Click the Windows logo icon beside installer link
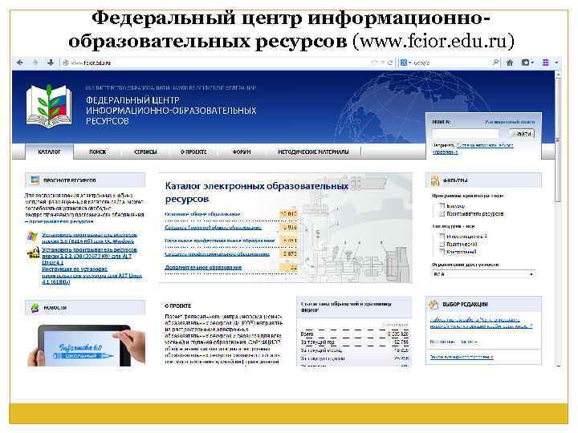 (32, 237)
